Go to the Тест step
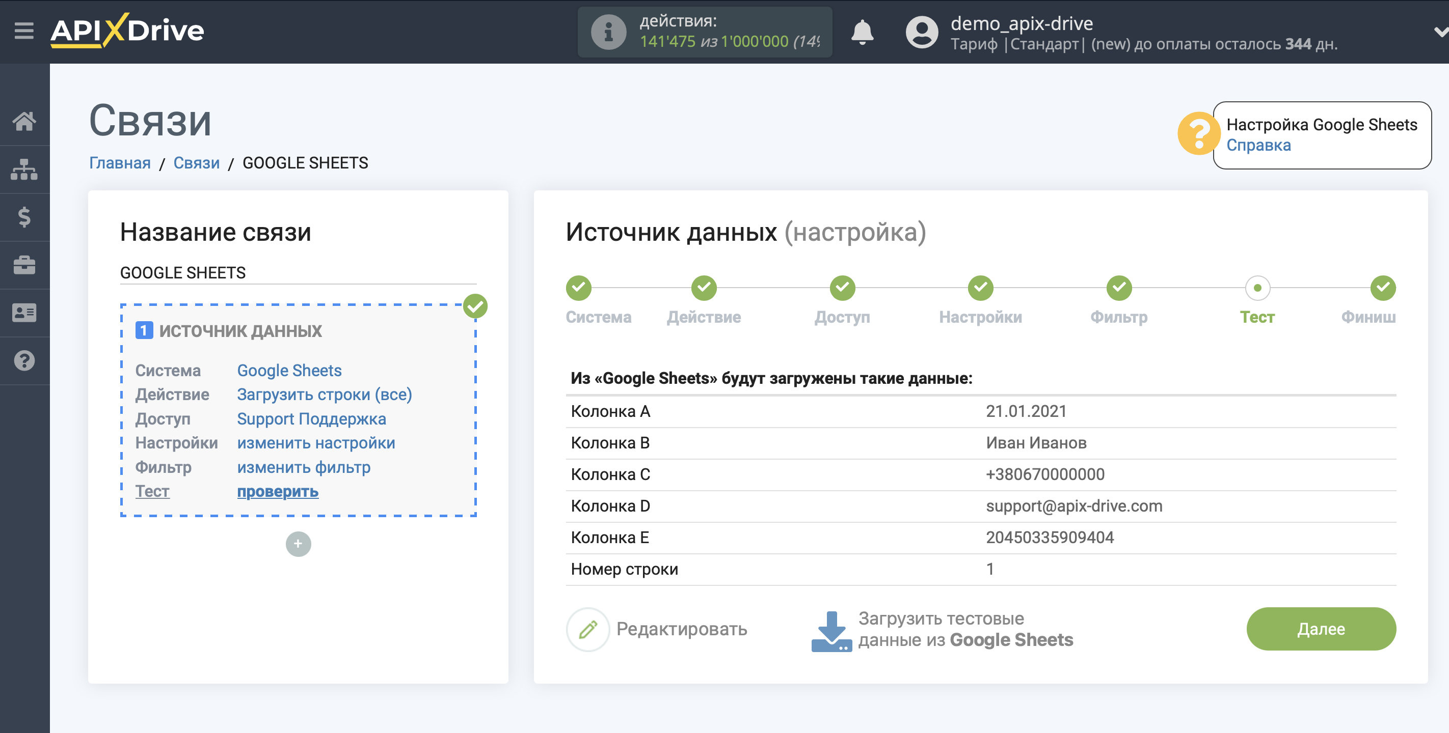 click(1257, 317)
